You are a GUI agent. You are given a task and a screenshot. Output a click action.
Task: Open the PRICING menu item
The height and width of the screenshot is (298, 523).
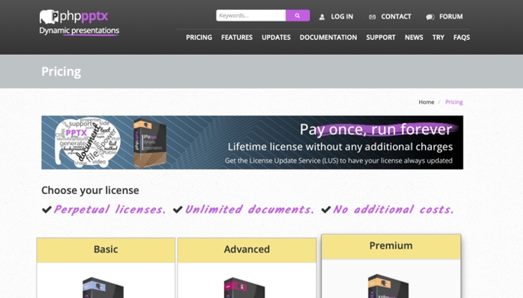point(199,37)
